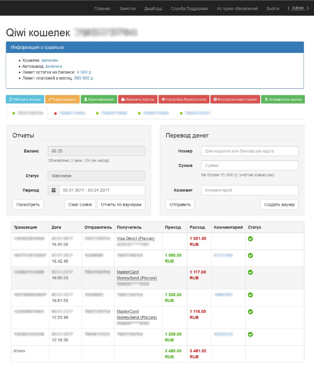Click the Дата column header

click(56, 227)
